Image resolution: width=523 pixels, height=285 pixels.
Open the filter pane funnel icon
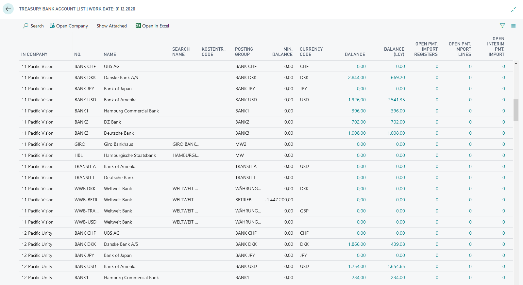click(x=502, y=26)
